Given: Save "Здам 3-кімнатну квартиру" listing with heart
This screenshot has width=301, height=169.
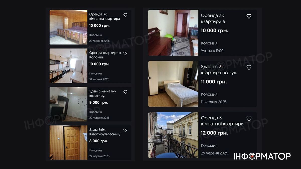Looking at the screenshot, I should (125, 92).
